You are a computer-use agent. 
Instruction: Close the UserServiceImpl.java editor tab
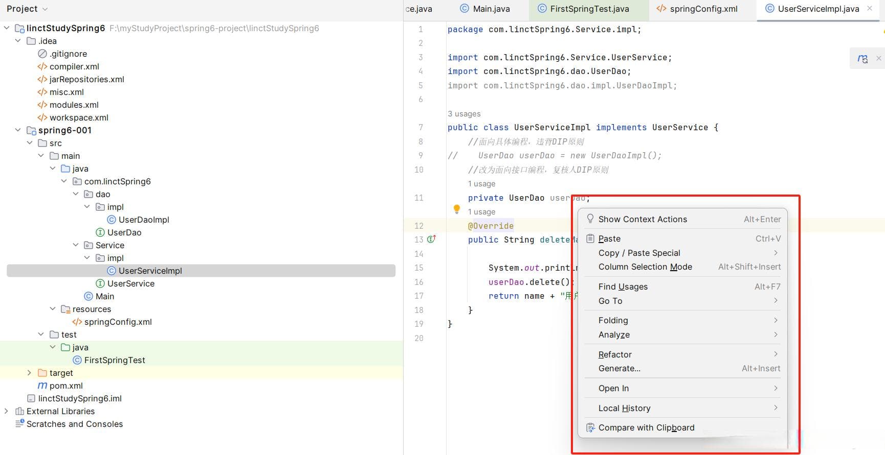870,8
